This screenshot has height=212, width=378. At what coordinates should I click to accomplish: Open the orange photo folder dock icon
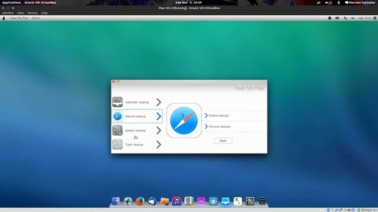click(164, 201)
